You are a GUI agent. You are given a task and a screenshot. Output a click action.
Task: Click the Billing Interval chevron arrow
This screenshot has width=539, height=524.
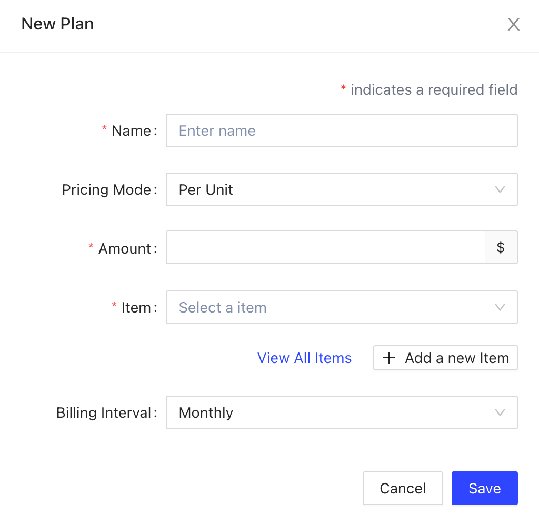coord(500,412)
